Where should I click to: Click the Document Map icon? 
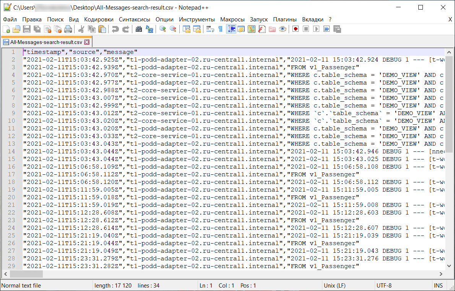click(x=251, y=29)
